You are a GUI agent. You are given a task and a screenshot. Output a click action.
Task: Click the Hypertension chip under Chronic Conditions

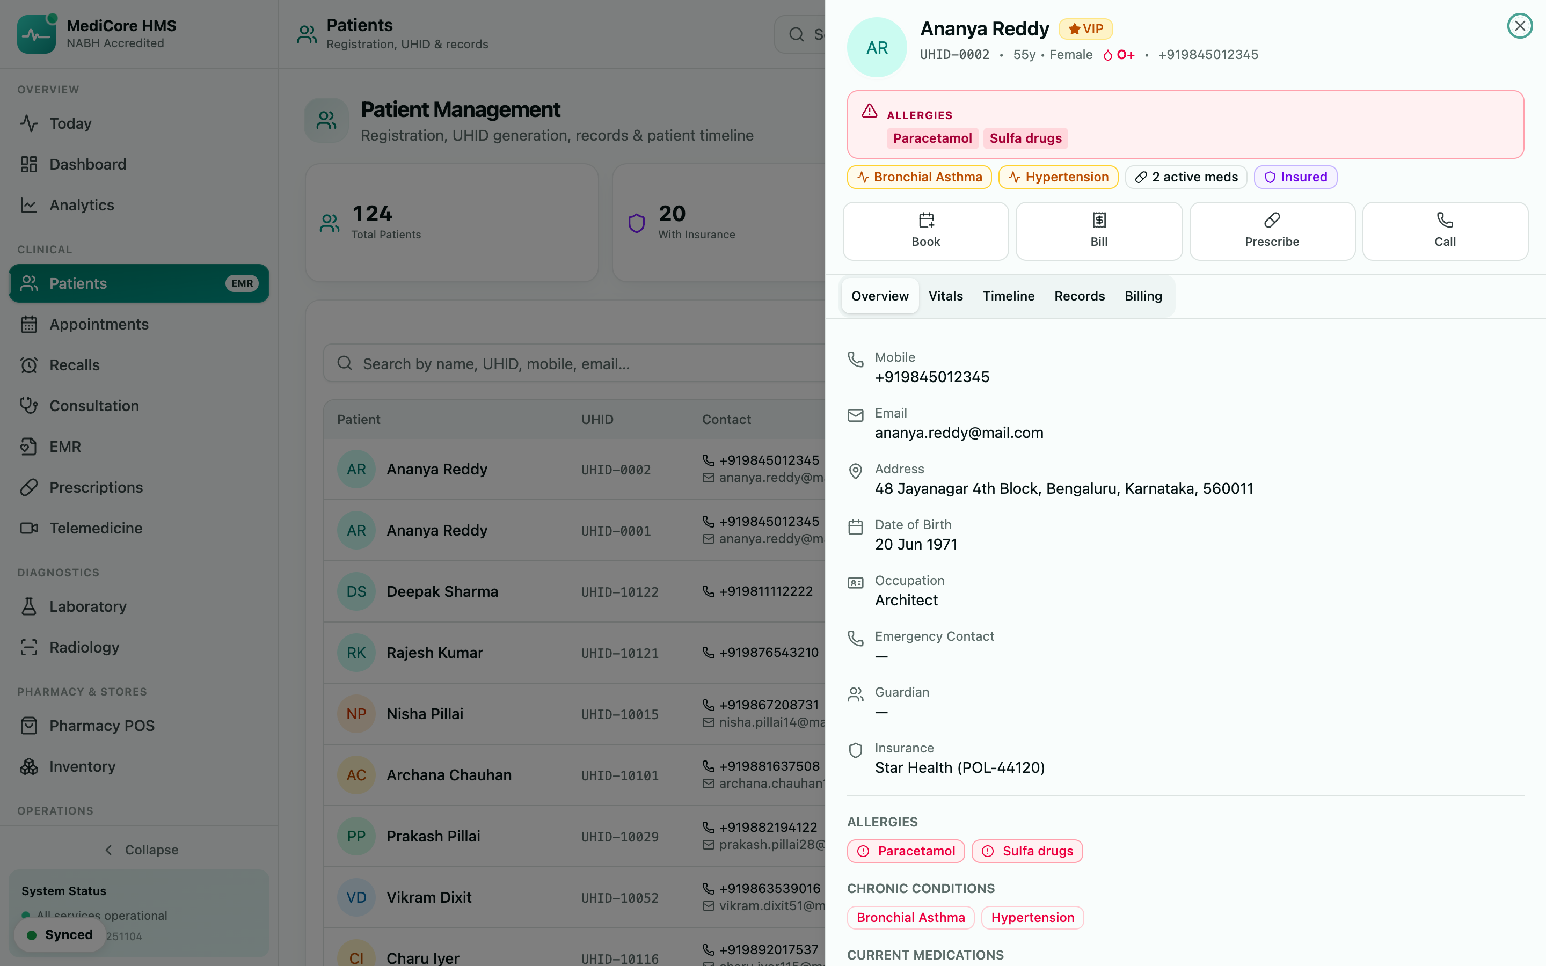[1032, 918]
